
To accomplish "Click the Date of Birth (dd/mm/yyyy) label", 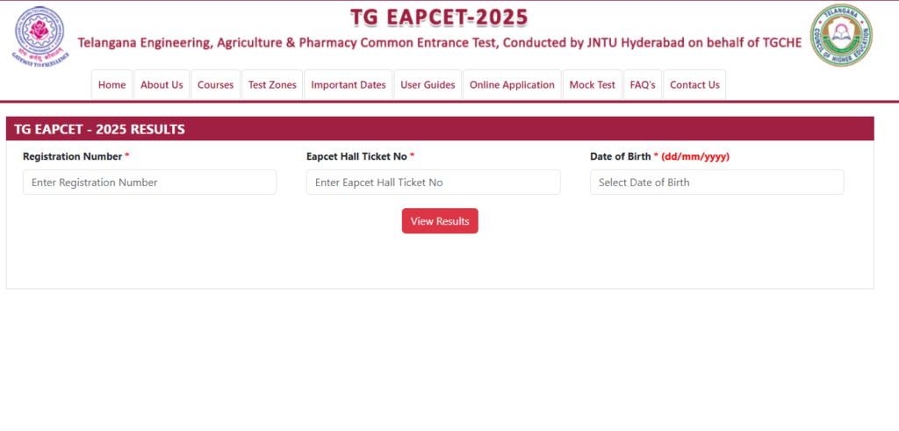I will pyautogui.click(x=660, y=156).
